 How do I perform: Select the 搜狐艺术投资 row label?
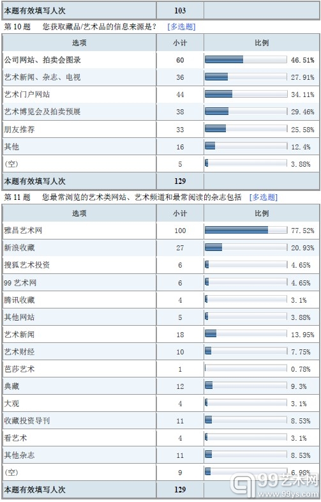point(27,265)
